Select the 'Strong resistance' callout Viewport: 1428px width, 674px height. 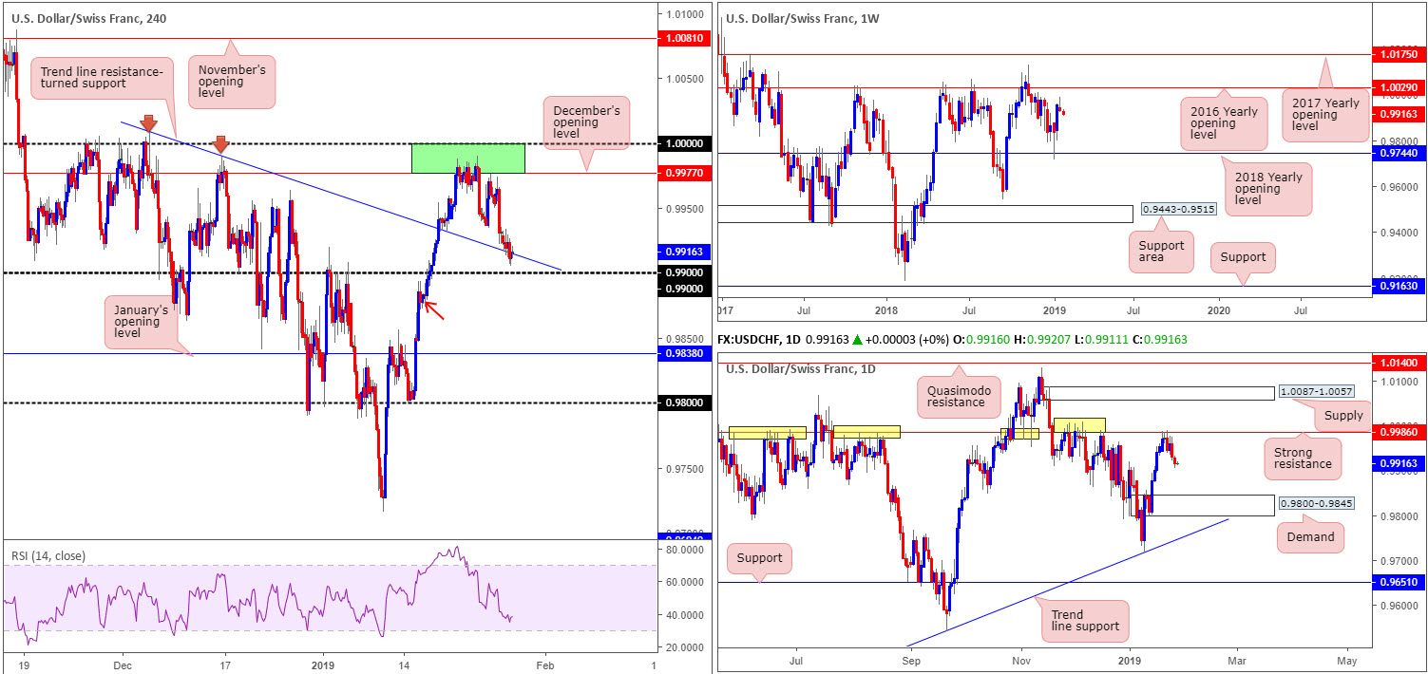pyautogui.click(x=1301, y=459)
